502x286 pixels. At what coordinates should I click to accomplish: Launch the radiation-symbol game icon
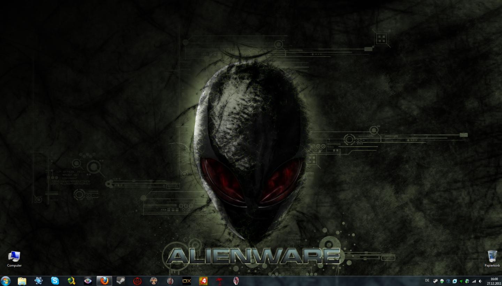pos(154,281)
